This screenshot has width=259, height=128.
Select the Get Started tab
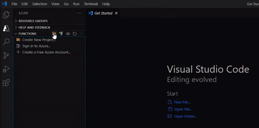click(103, 13)
